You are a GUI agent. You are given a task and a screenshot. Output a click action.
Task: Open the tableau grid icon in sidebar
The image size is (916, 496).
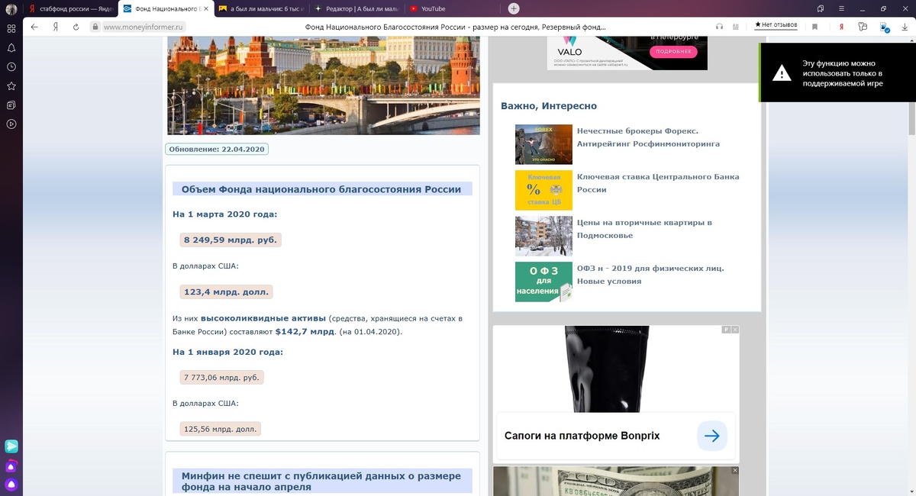pyautogui.click(x=11, y=28)
